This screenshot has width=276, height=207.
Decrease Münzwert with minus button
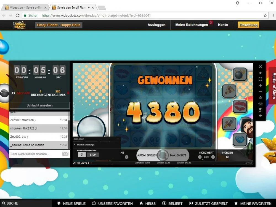click(200, 157)
